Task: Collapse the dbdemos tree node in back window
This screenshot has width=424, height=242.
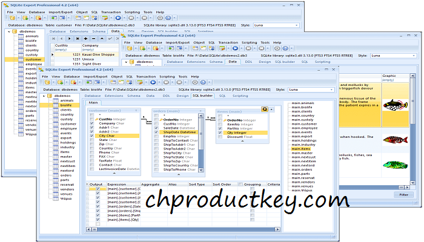Action: [9, 31]
